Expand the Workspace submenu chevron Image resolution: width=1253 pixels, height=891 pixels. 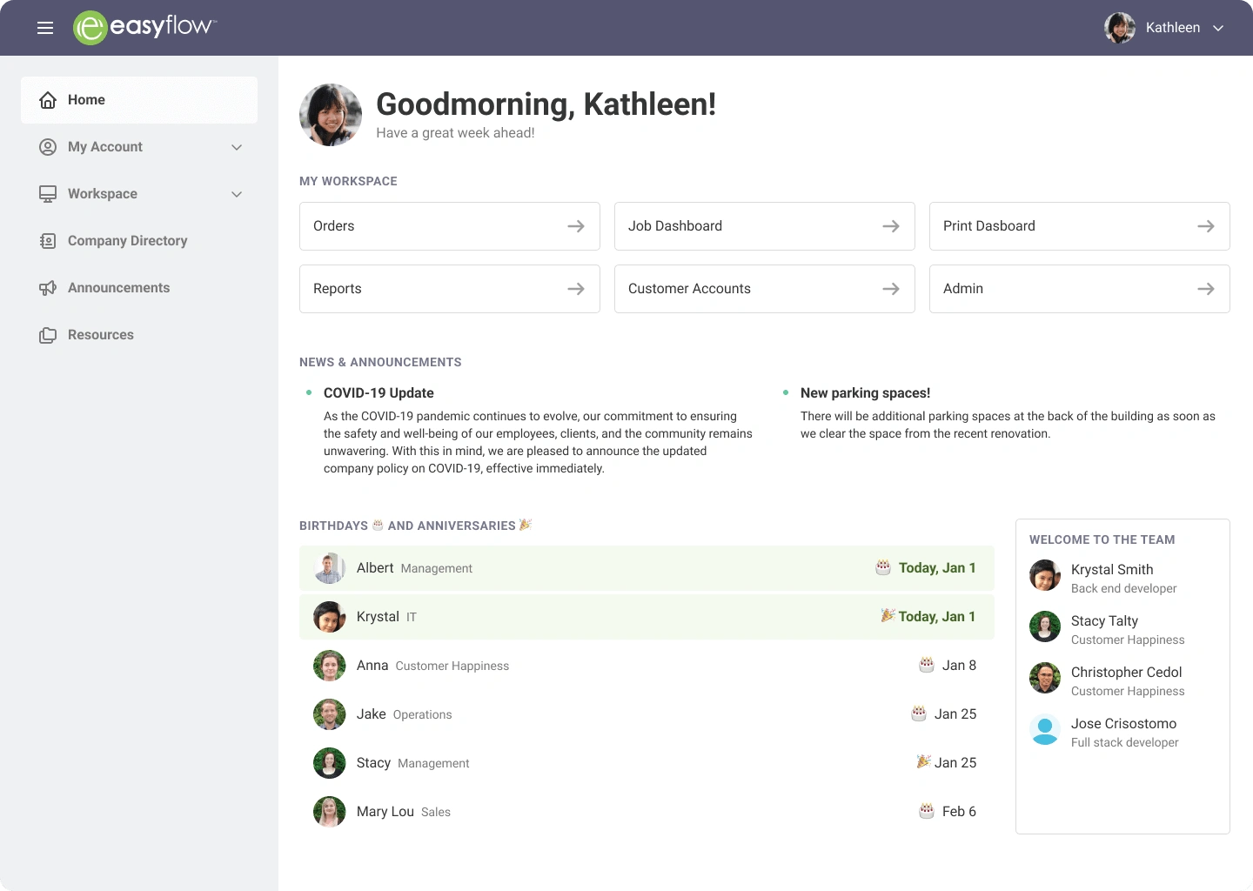pyautogui.click(x=237, y=194)
